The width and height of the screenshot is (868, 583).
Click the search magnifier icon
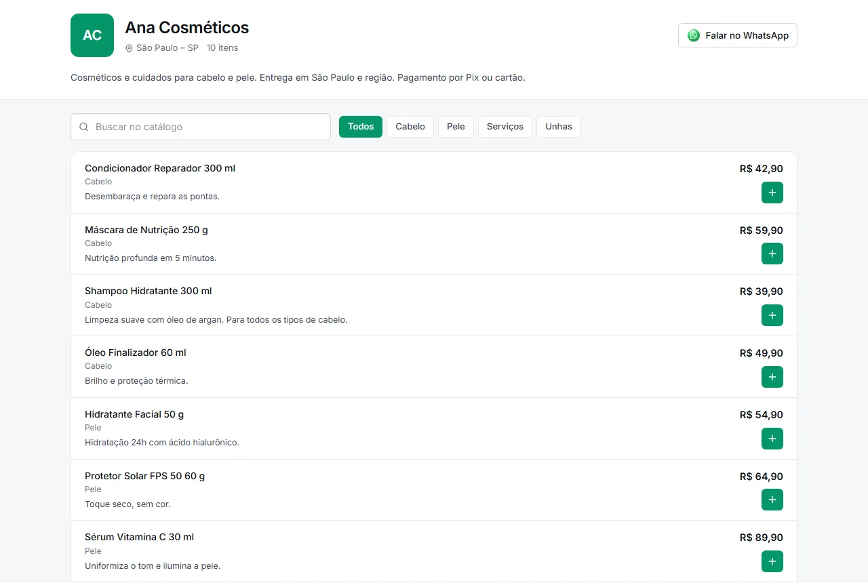(x=84, y=127)
